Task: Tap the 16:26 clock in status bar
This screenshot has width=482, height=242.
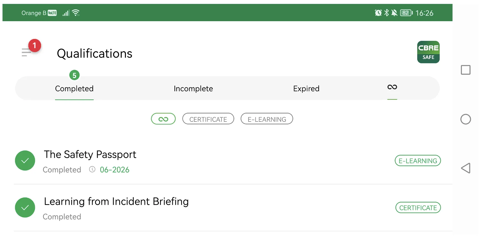Action: [x=424, y=13]
